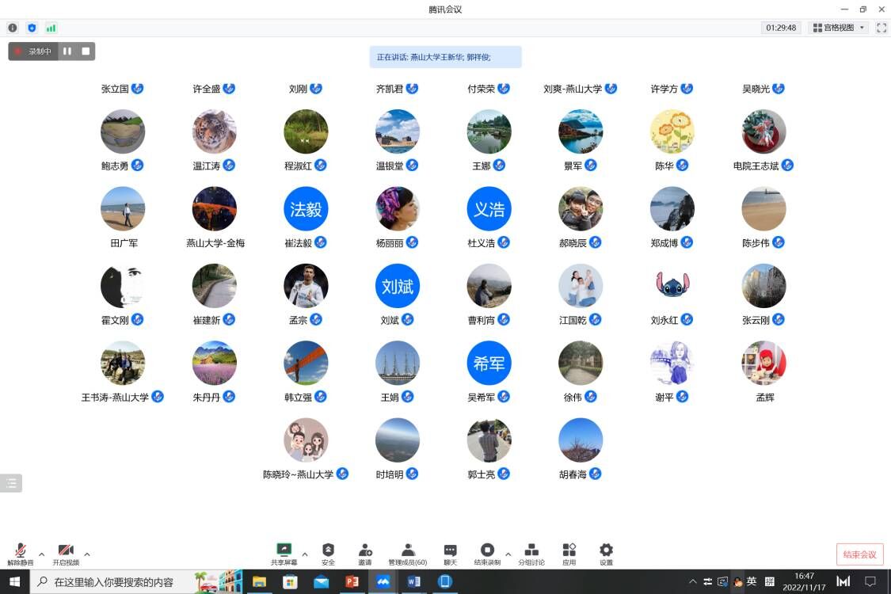Viewport: 891px width, 594px height.
Task: Click the red 结束会议 button
Action: [x=859, y=554]
